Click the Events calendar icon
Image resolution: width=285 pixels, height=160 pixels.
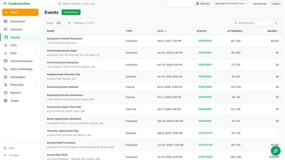6,37
